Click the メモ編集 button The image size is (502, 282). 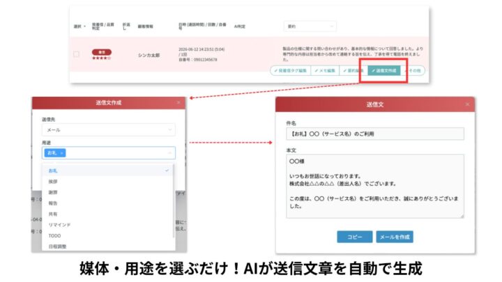pos(325,70)
